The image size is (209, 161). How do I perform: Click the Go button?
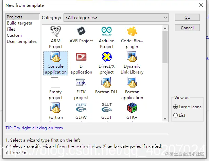[x=187, y=17]
